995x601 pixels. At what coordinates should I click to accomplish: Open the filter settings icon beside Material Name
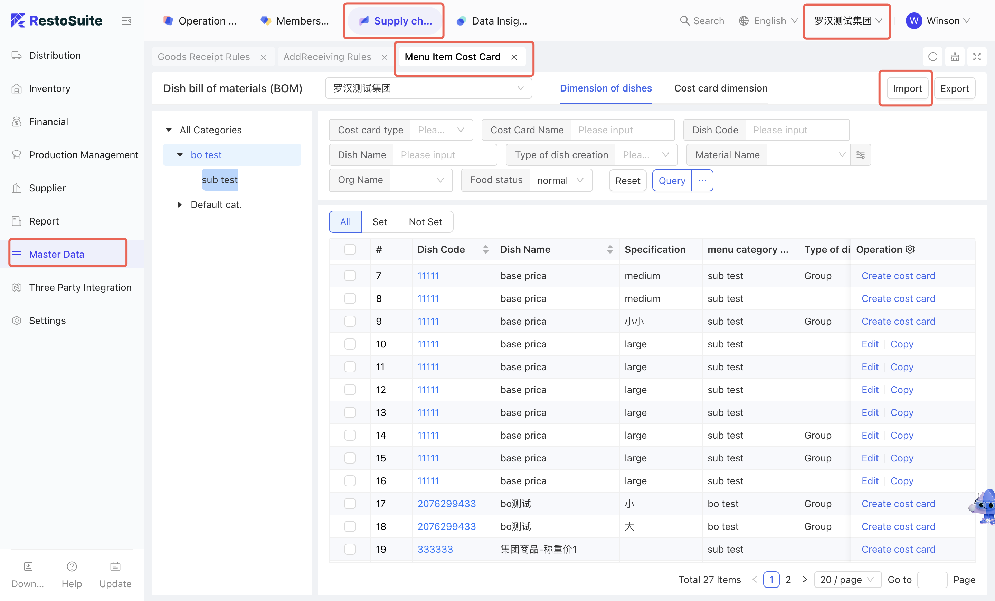(861, 155)
